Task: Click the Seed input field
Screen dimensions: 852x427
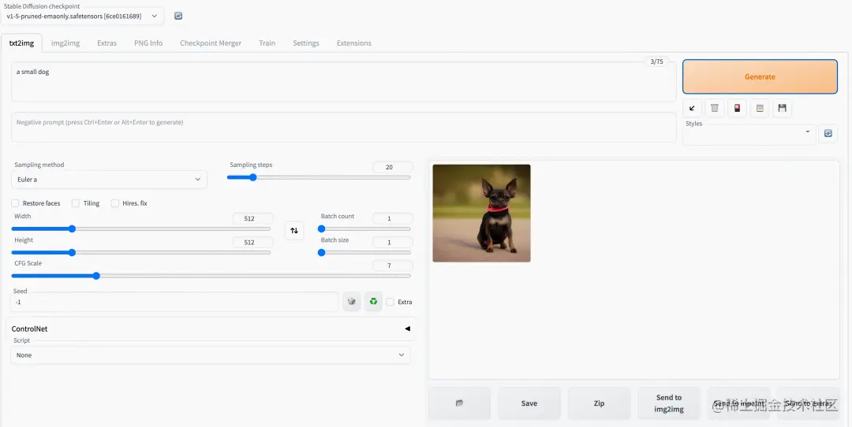Action: (x=175, y=302)
